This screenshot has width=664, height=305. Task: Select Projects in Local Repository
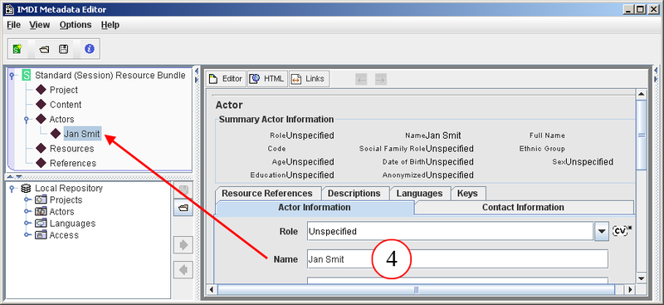click(66, 199)
